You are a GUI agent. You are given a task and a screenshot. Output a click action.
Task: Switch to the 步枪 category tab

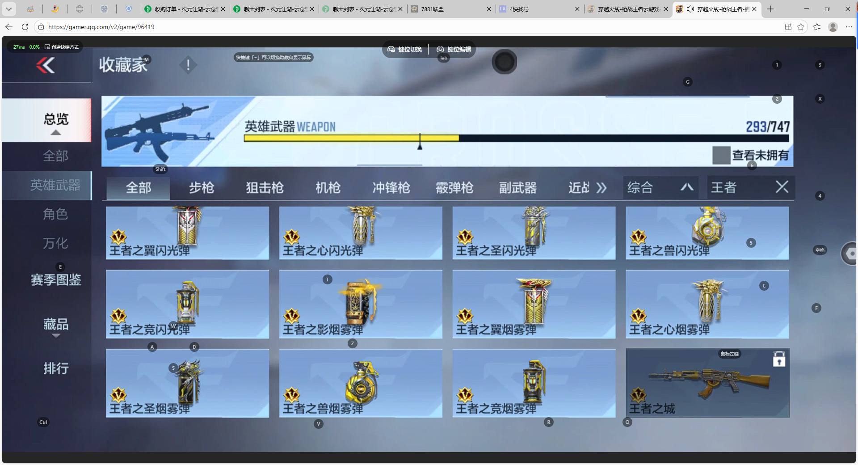click(x=202, y=188)
